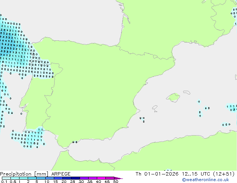Click the "0.1" legend scale label

4,182
